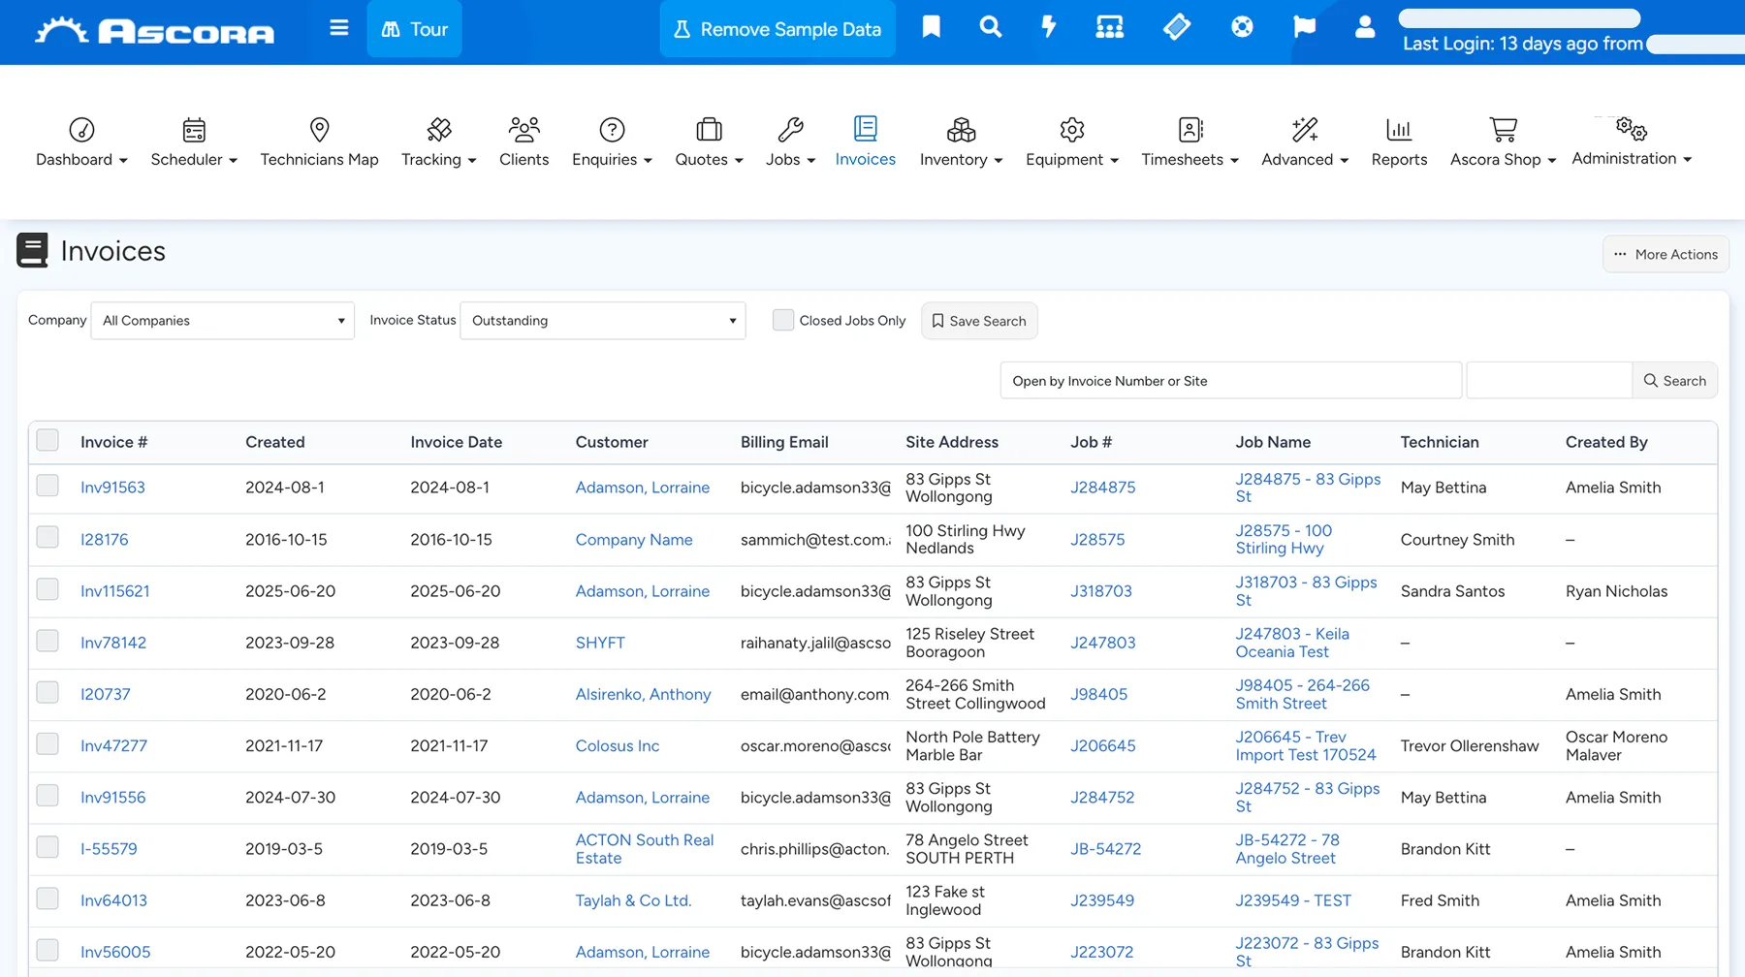The image size is (1745, 977).
Task: Check the row for invoice I-55579
Action: click(48, 847)
